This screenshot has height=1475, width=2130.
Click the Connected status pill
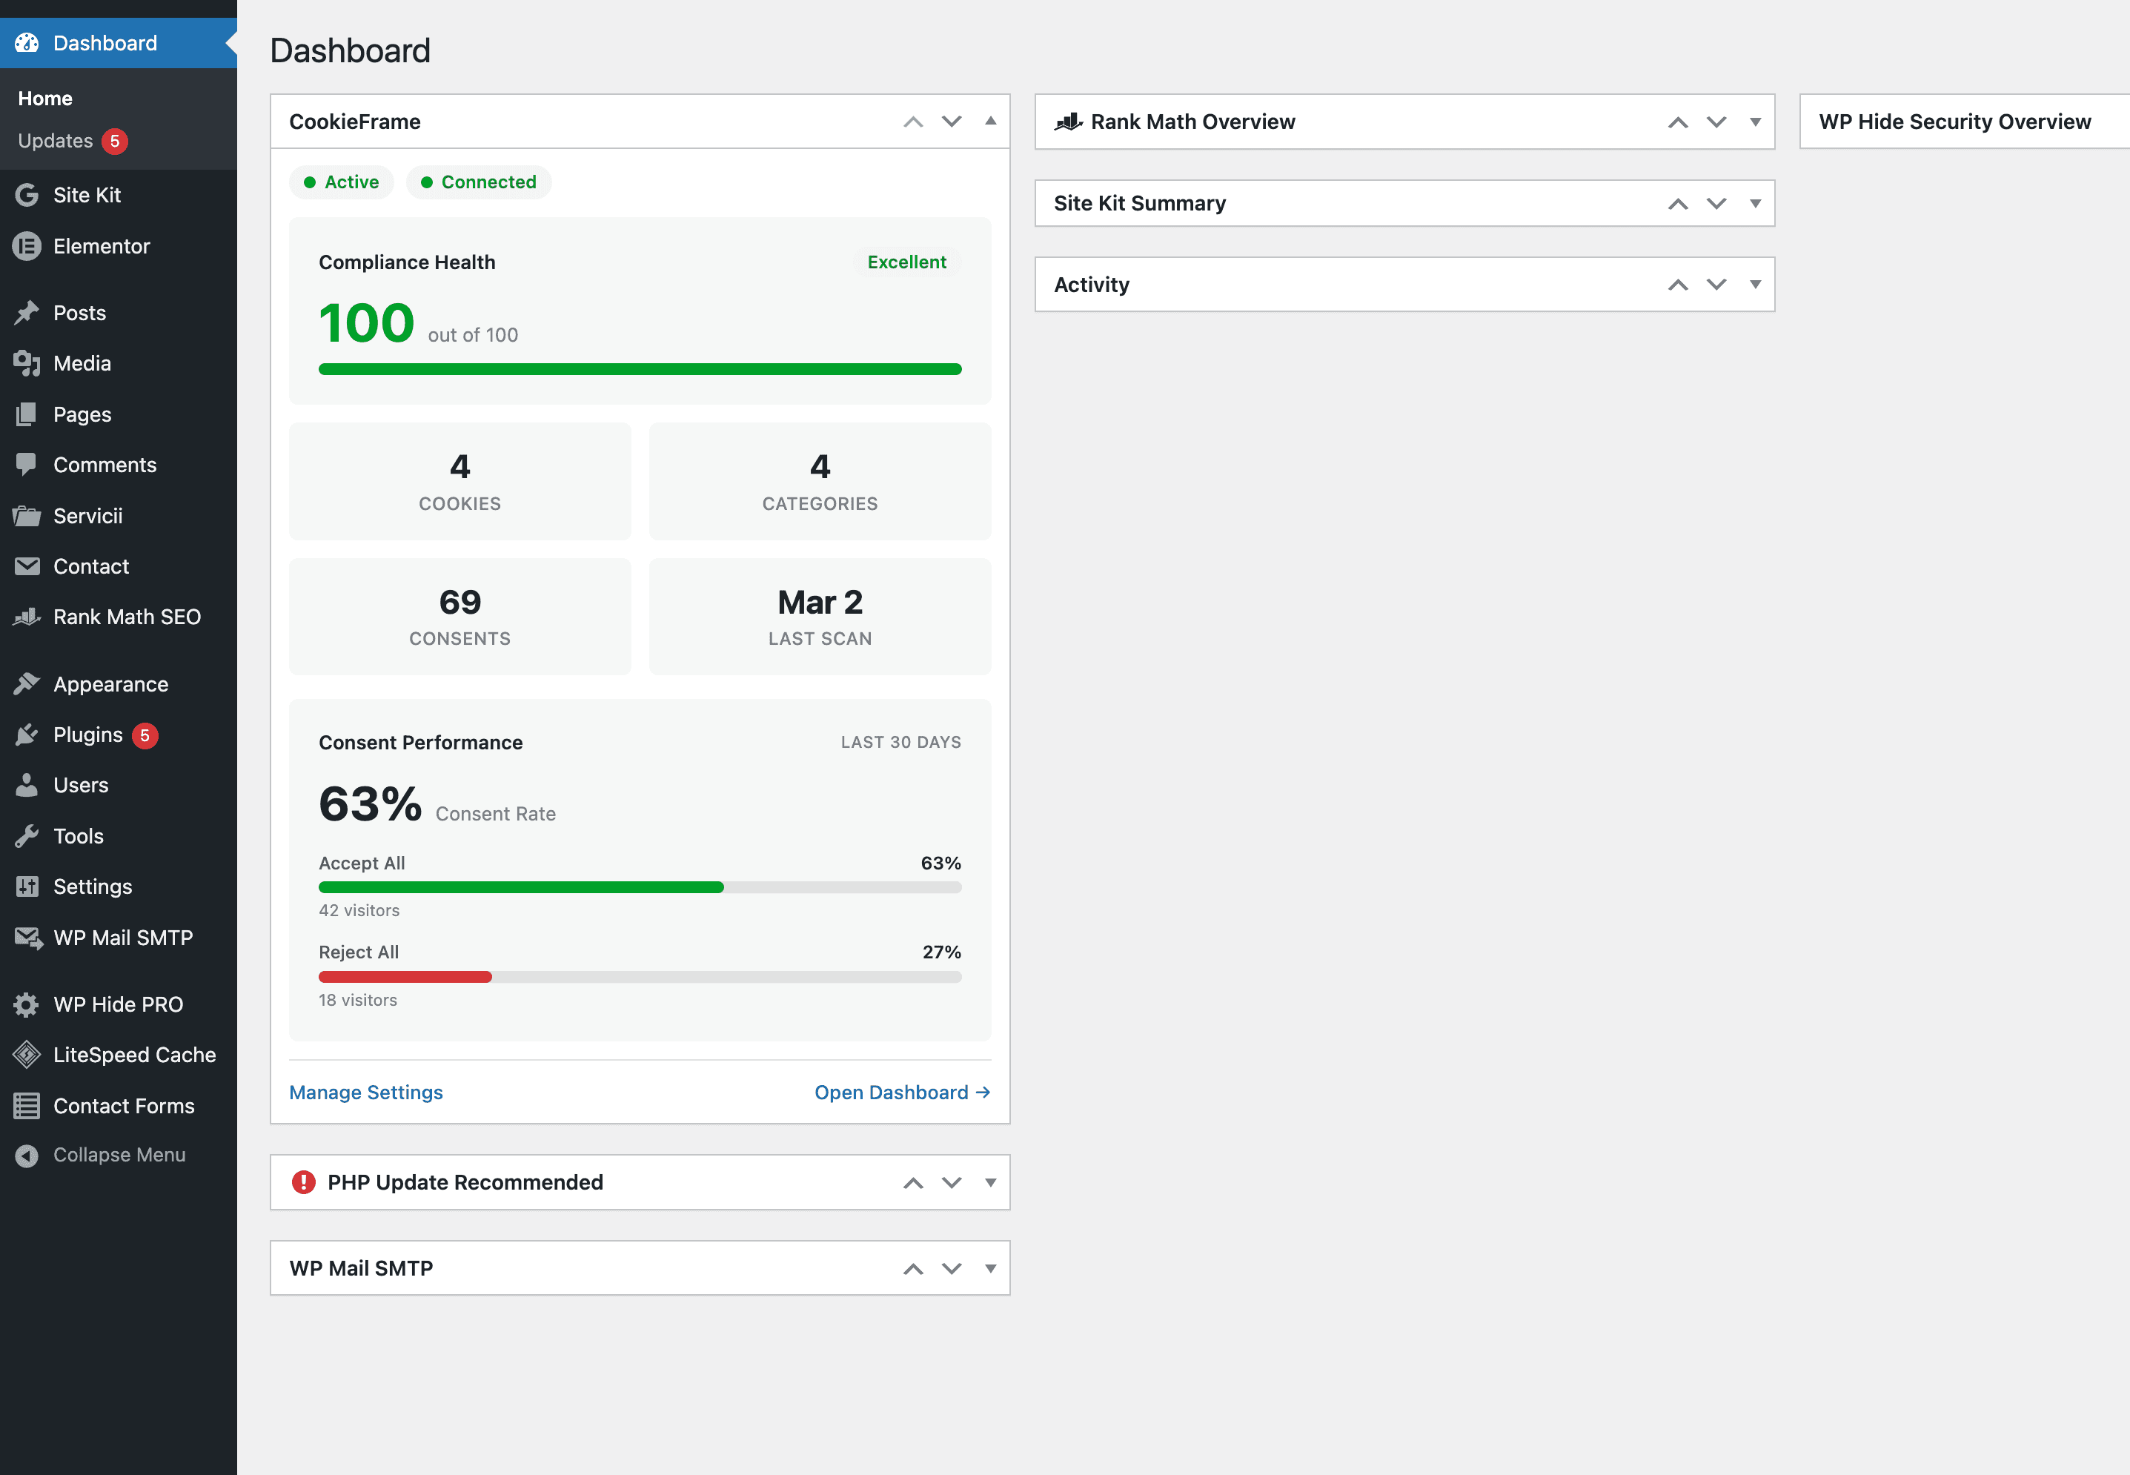(479, 182)
